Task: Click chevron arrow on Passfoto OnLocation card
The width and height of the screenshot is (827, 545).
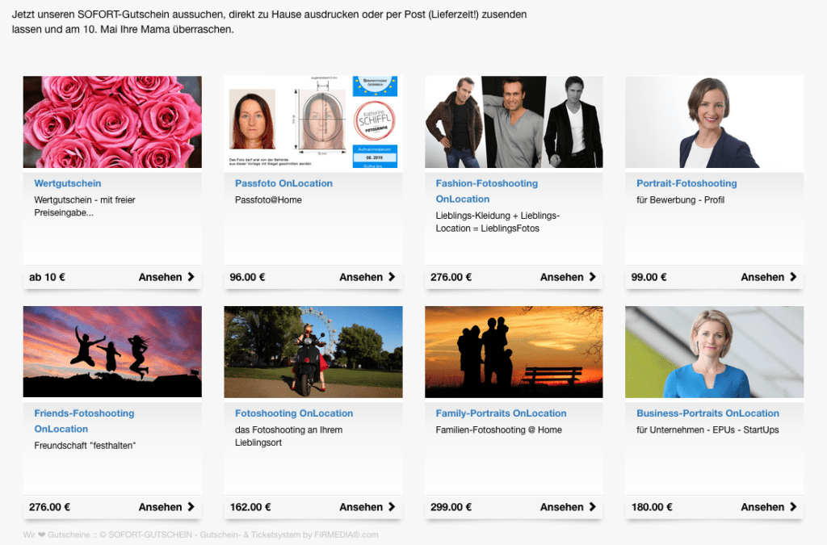Action: click(x=392, y=277)
